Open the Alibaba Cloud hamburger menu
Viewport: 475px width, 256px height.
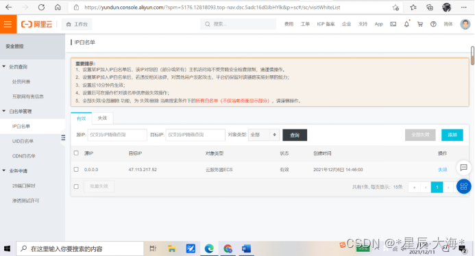[8, 24]
